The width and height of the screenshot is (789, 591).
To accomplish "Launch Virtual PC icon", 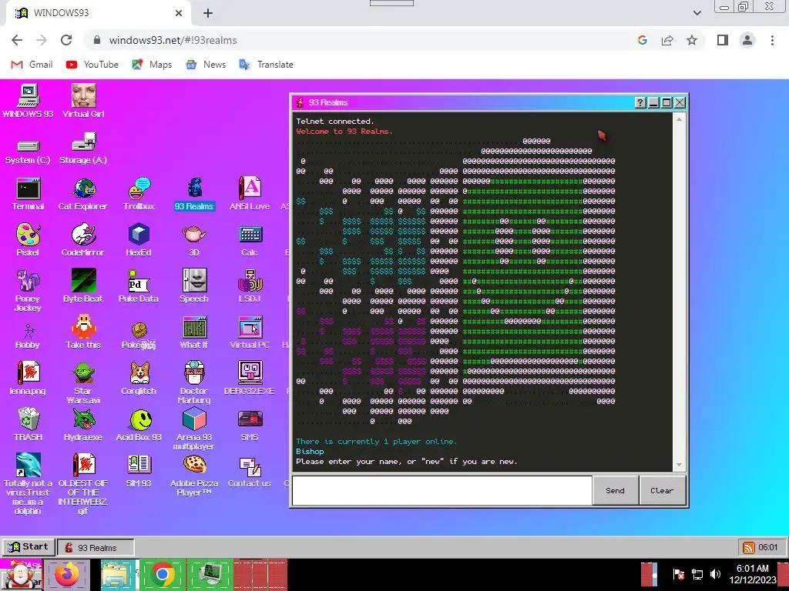I will click(x=250, y=332).
